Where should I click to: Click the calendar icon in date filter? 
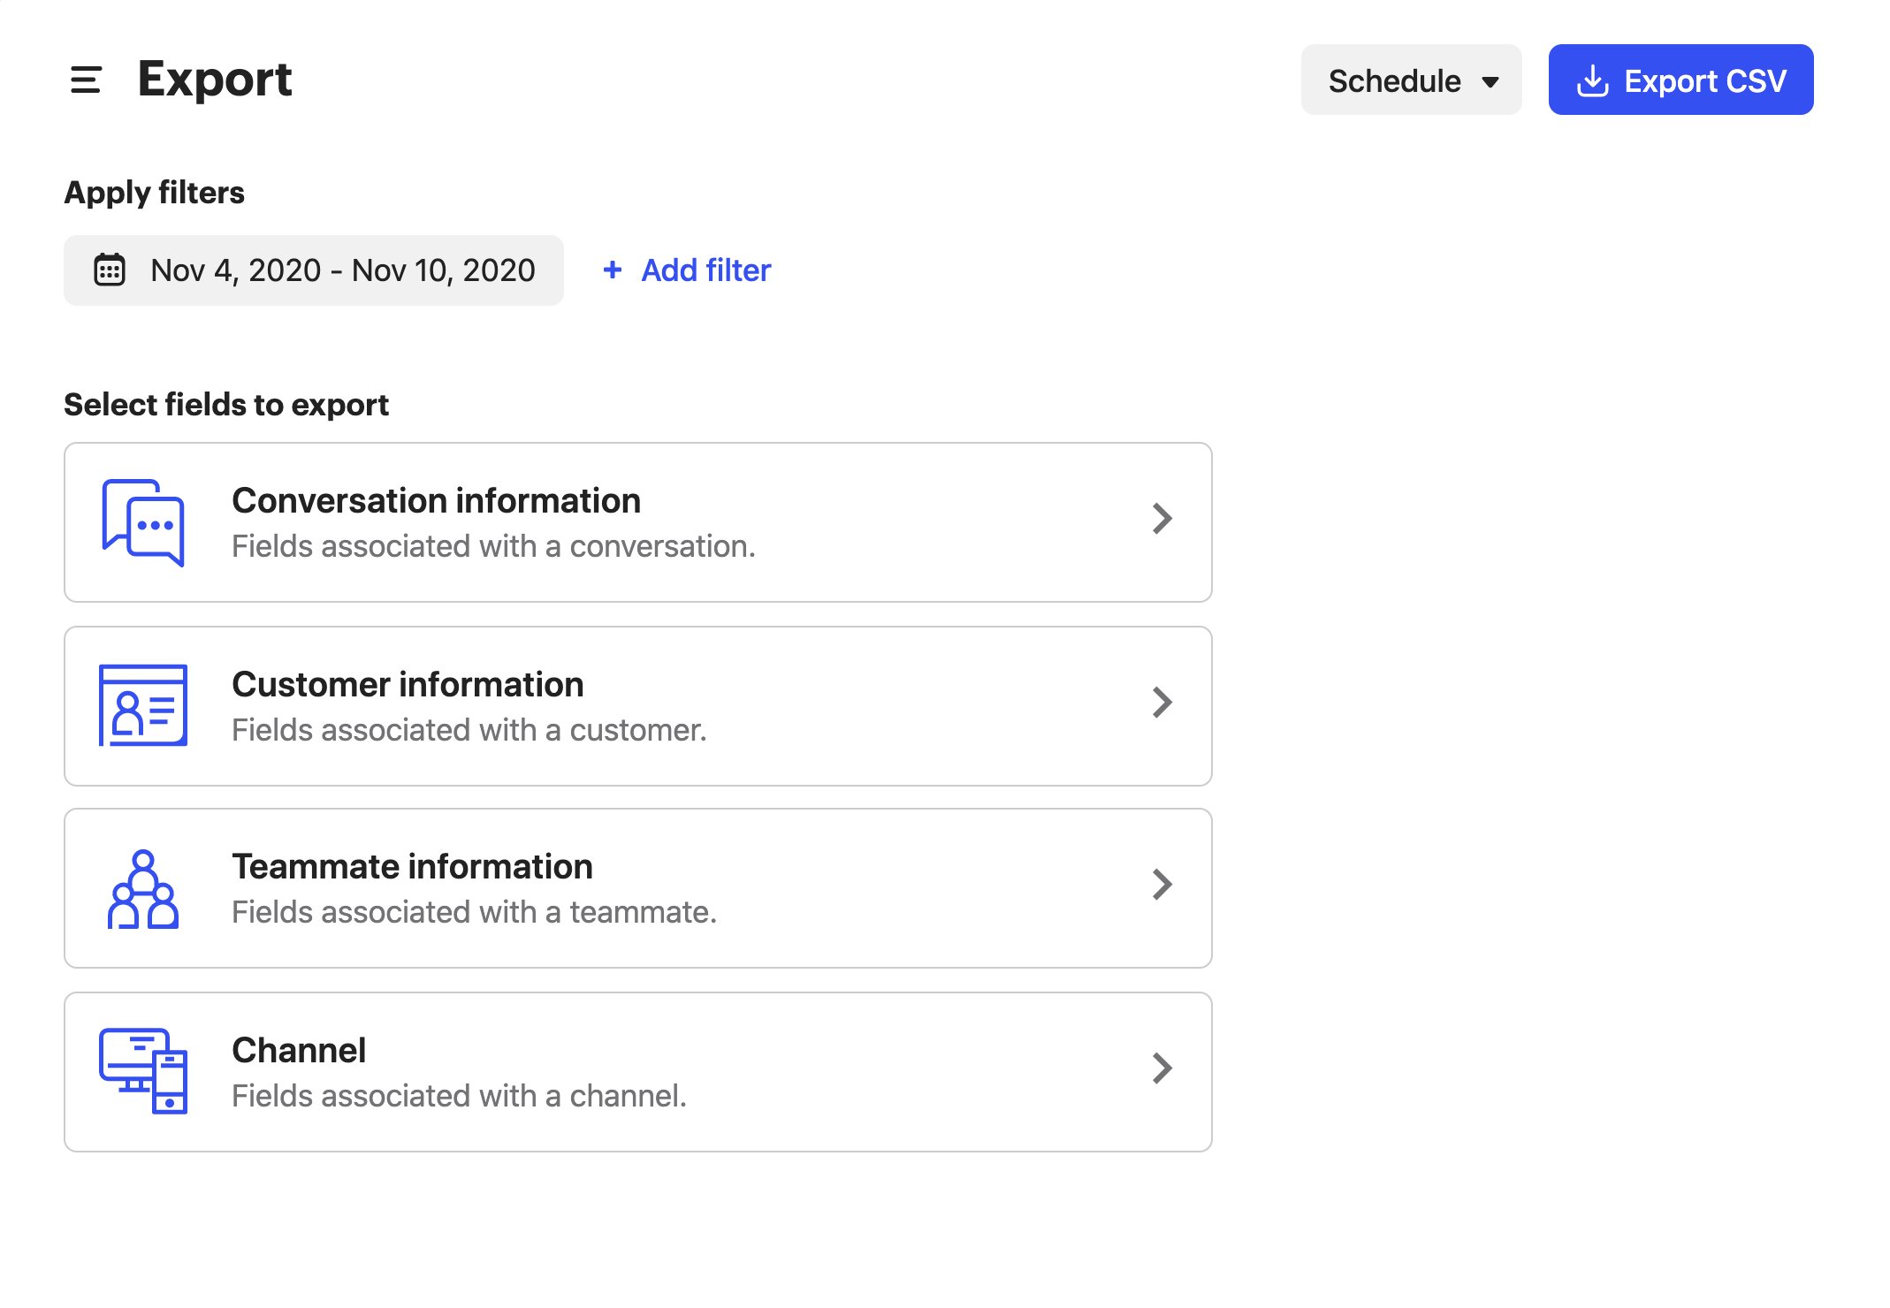110,270
